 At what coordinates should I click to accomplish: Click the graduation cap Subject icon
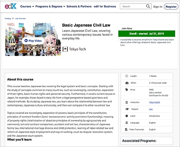coord(127,109)
